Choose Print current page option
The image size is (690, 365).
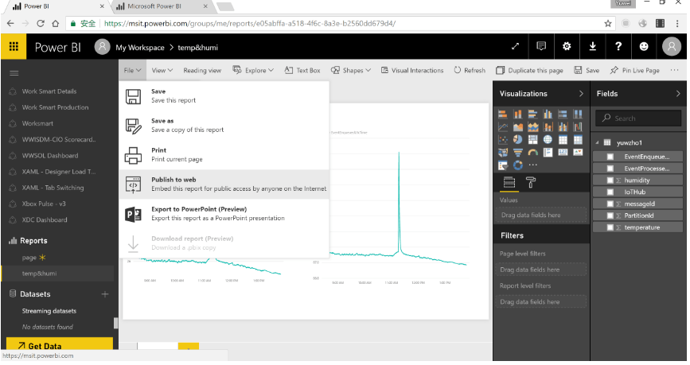[224, 155]
